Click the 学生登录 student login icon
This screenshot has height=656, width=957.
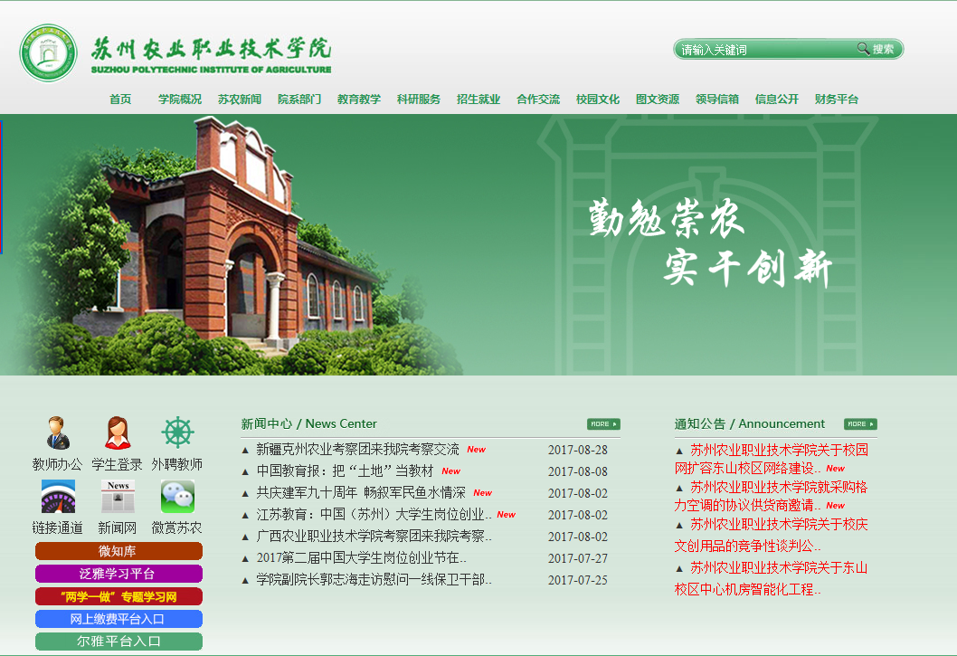coord(118,433)
